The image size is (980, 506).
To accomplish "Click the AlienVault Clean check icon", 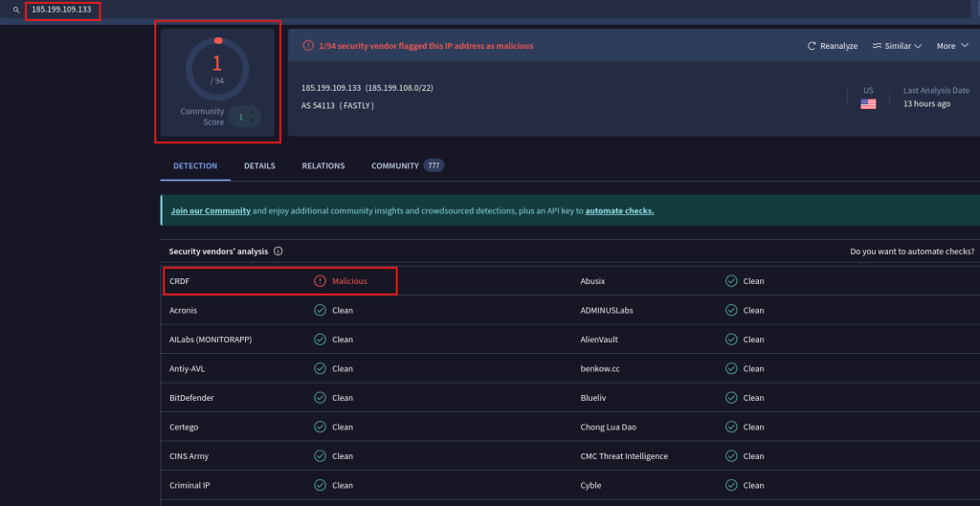I will coord(731,340).
